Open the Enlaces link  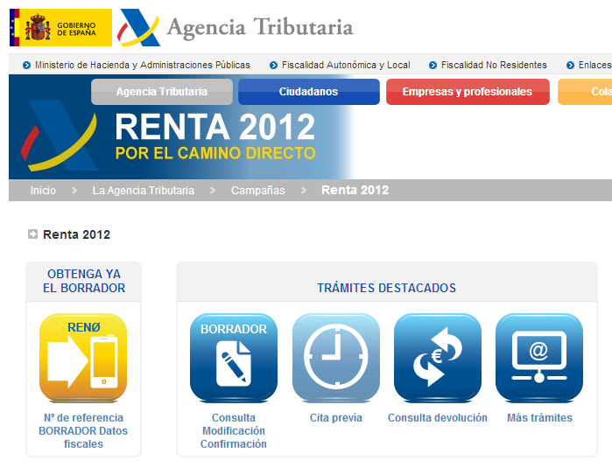(x=594, y=65)
